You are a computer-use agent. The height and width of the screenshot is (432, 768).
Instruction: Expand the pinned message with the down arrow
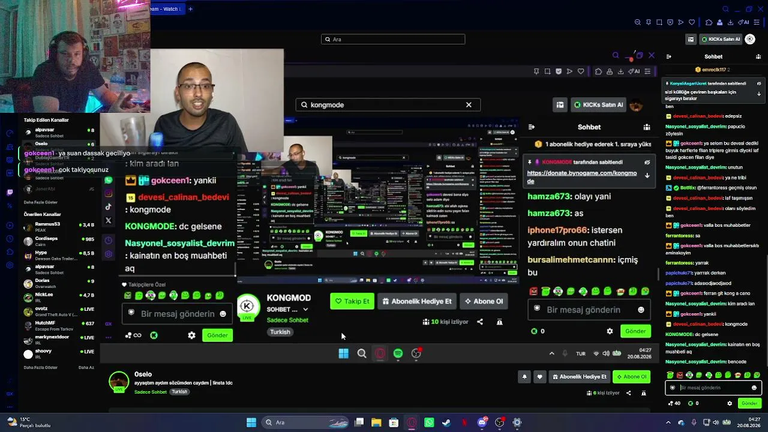(759, 94)
